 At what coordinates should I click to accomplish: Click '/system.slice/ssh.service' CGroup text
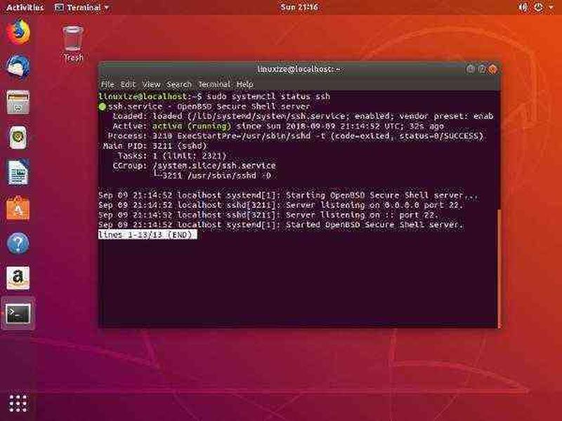[214, 166]
